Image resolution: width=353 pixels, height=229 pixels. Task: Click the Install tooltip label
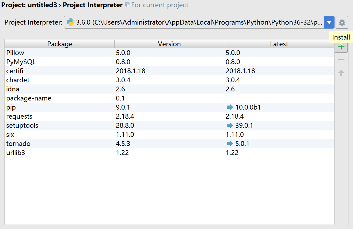pyautogui.click(x=341, y=37)
